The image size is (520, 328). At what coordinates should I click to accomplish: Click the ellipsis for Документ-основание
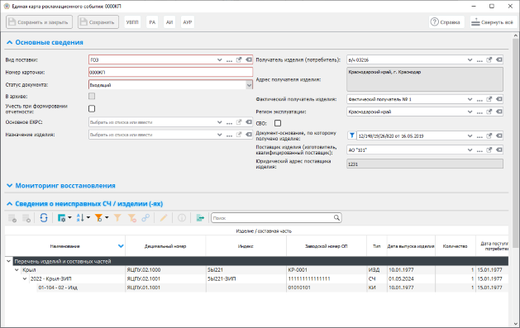pos(479,136)
